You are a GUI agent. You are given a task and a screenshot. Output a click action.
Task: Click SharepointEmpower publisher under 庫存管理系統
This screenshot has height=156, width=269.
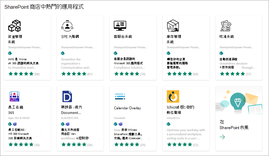click(x=183, y=47)
